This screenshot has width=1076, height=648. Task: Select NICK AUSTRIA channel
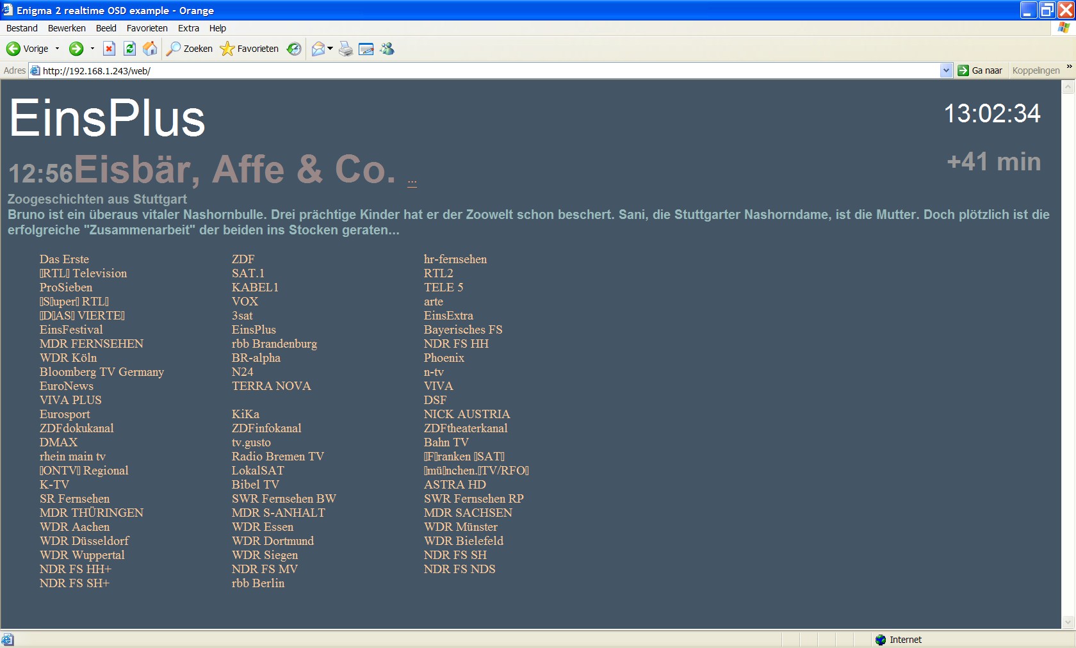pyautogui.click(x=467, y=414)
